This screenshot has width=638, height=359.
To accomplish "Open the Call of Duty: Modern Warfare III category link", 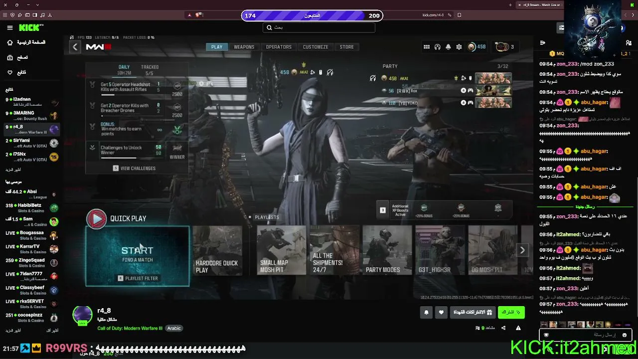I will pyautogui.click(x=130, y=329).
